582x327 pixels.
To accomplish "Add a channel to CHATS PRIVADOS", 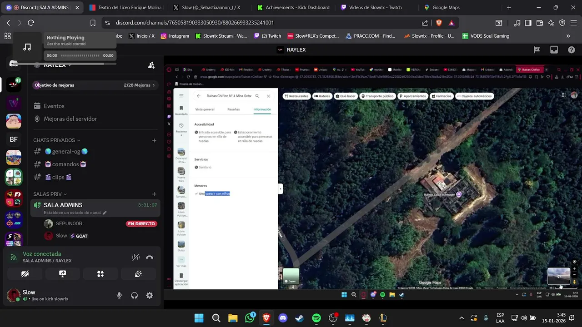I will click(154, 140).
